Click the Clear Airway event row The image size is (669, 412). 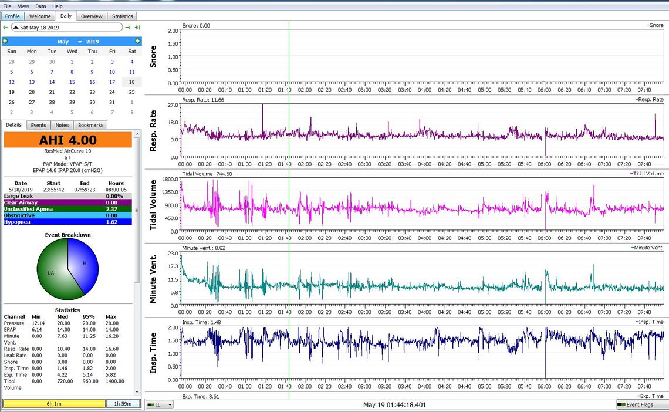click(68, 202)
